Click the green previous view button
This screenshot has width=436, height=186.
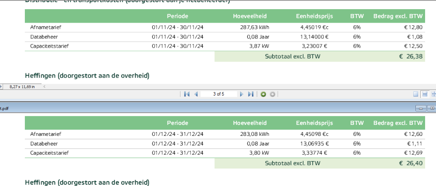(x=263, y=94)
